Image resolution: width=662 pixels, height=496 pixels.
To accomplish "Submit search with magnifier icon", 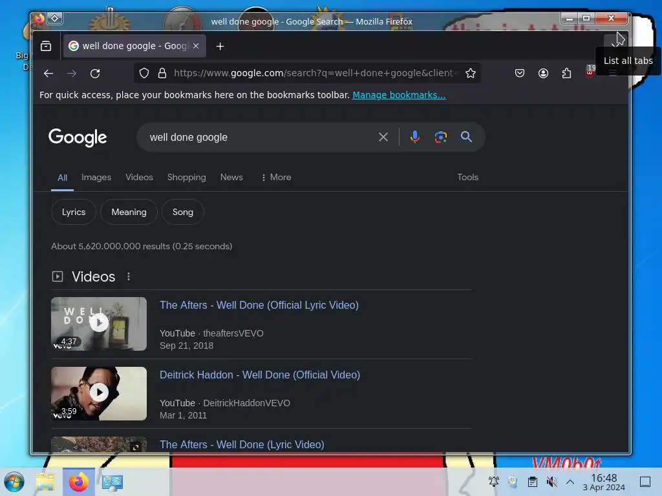I will coord(466,137).
